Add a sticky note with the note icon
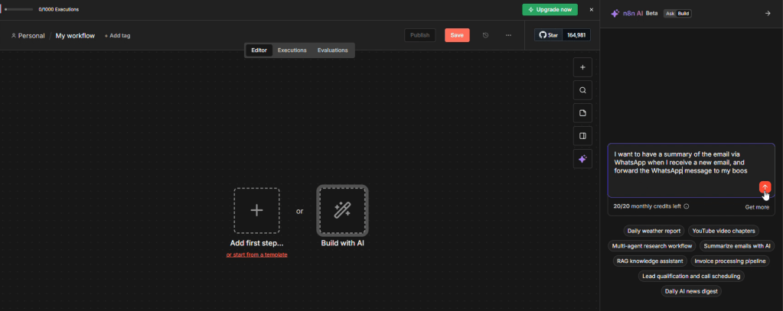 pyautogui.click(x=582, y=113)
